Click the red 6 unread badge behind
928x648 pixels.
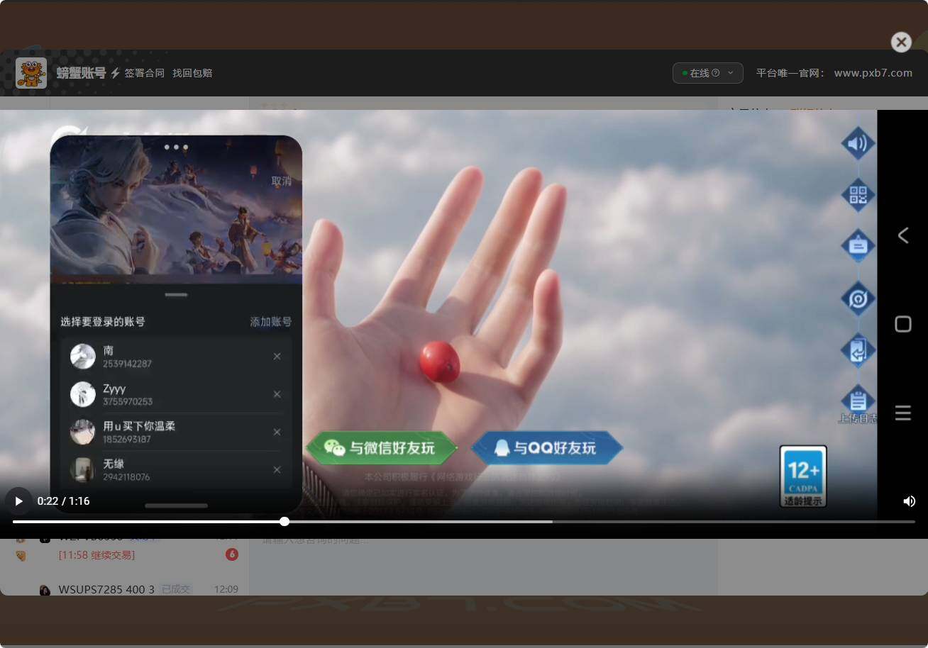[232, 554]
